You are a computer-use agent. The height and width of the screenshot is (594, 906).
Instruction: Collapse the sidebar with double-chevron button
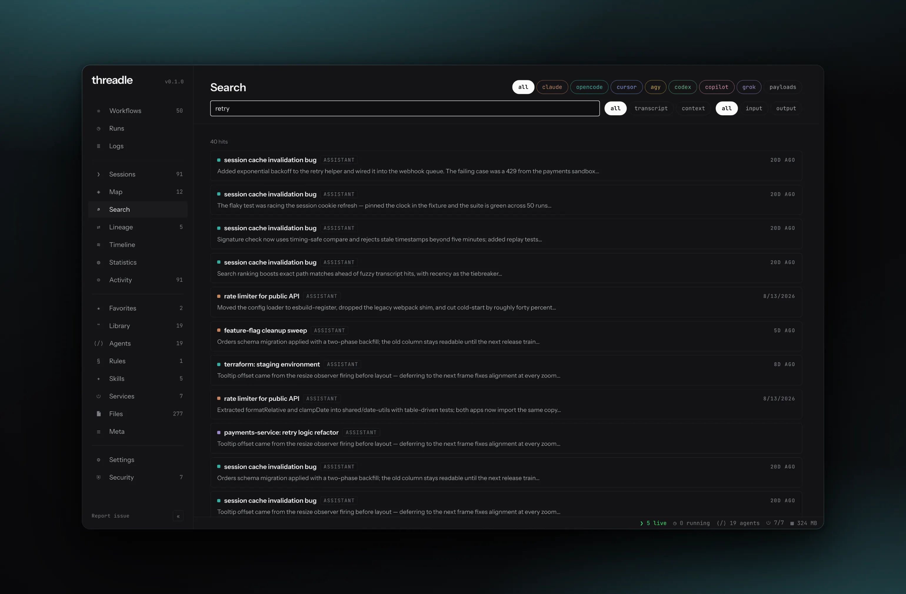click(178, 516)
